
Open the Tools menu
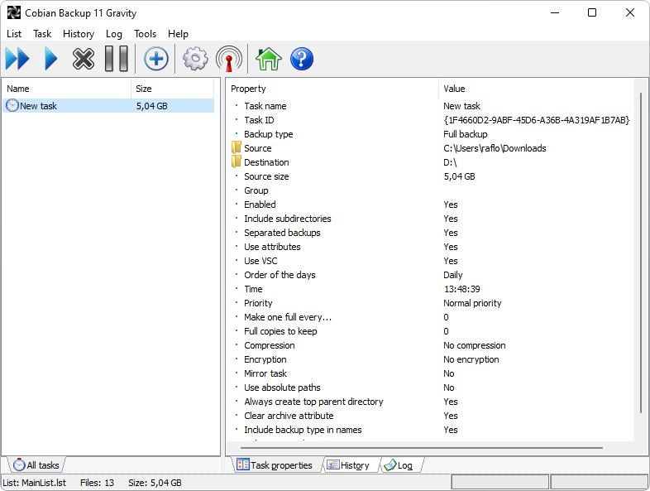[145, 34]
